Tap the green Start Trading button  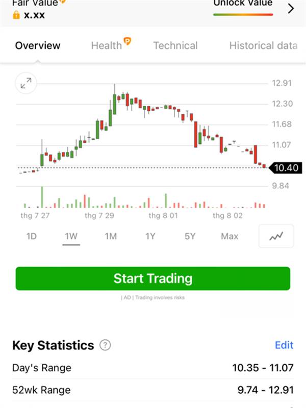pos(152,278)
